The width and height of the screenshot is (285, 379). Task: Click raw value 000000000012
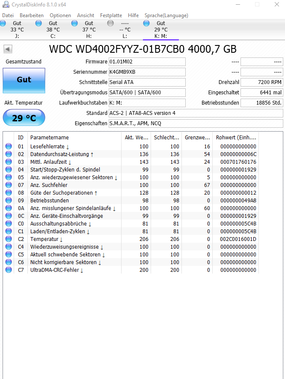tap(238, 193)
